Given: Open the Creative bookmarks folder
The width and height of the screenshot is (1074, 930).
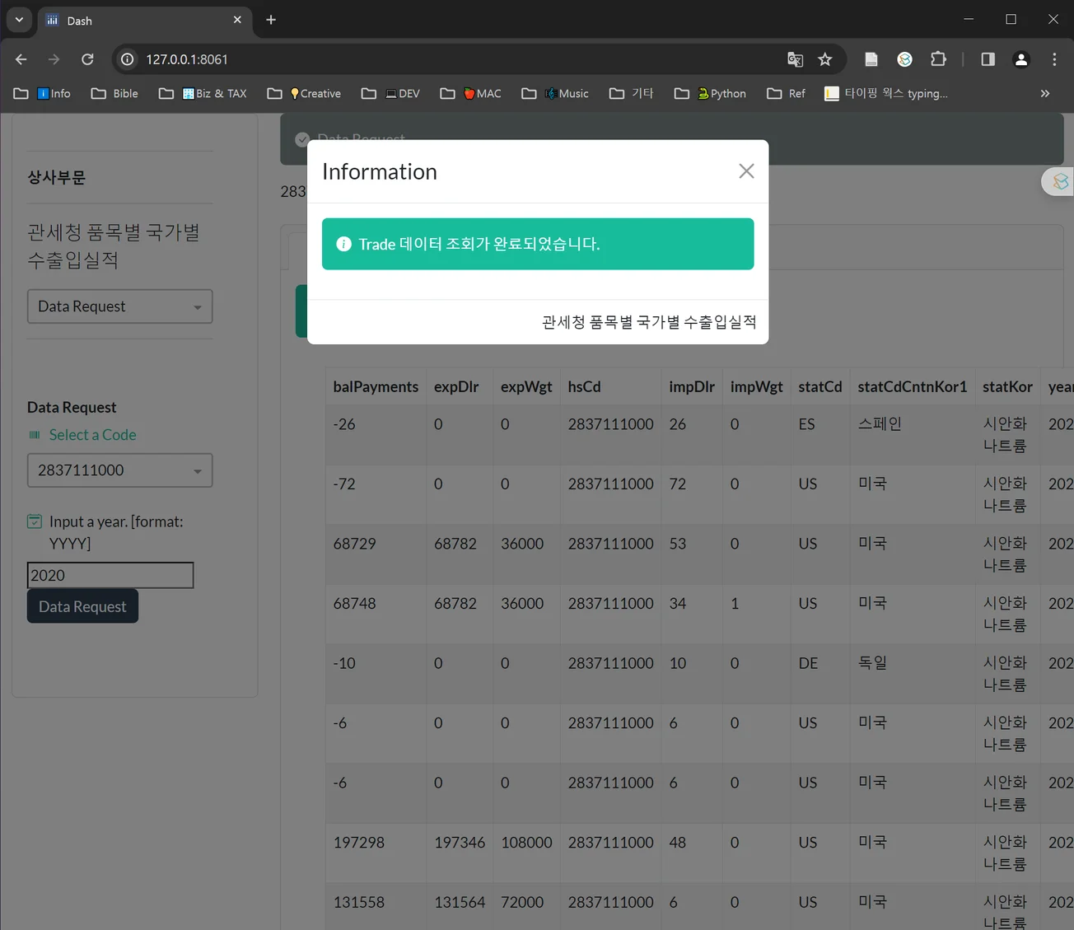Looking at the screenshot, I should (x=304, y=93).
